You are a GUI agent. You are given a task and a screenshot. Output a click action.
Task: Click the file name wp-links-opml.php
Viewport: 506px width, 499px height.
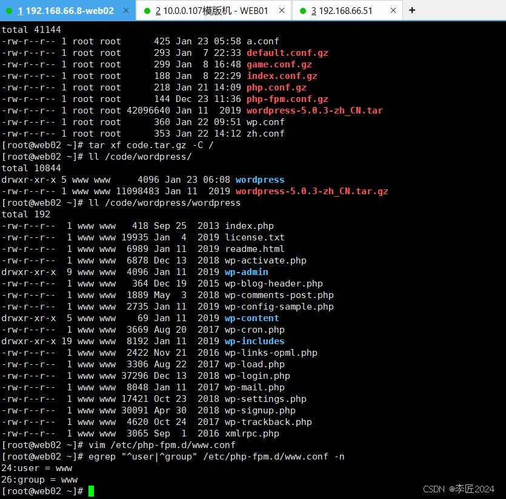(271, 353)
